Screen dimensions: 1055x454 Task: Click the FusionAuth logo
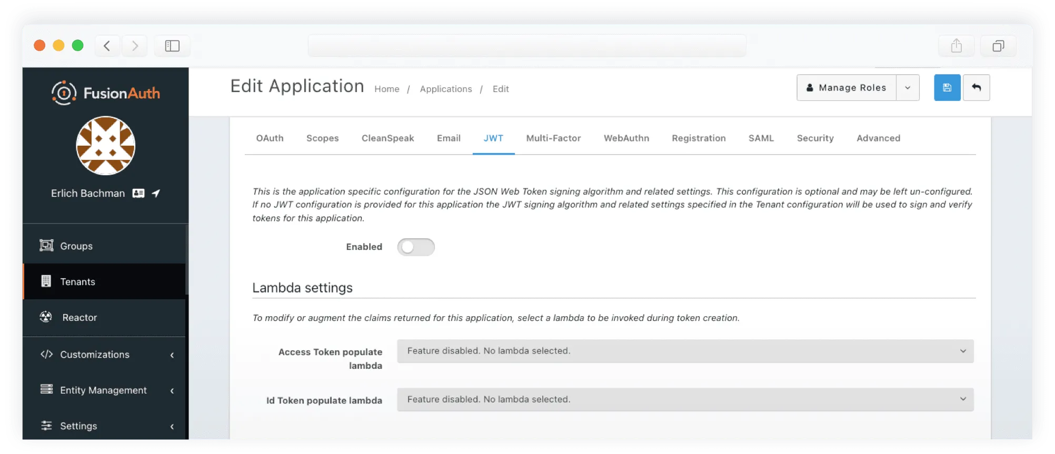pyautogui.click(x=106, y=93)
